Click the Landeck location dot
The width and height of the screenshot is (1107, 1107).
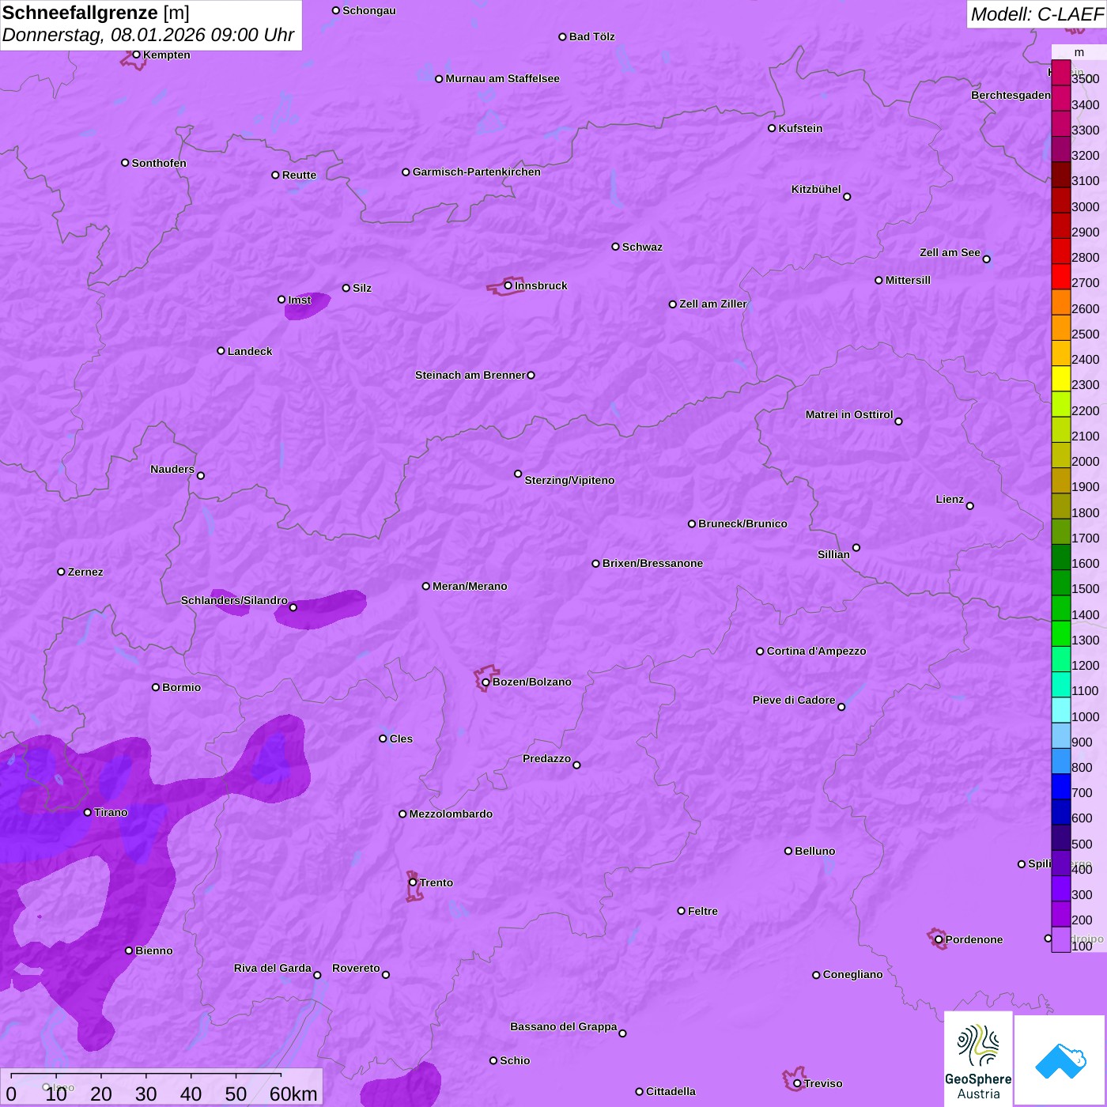pyautogui.click(x=221, y=351)
